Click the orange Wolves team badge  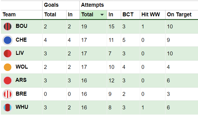8,67
